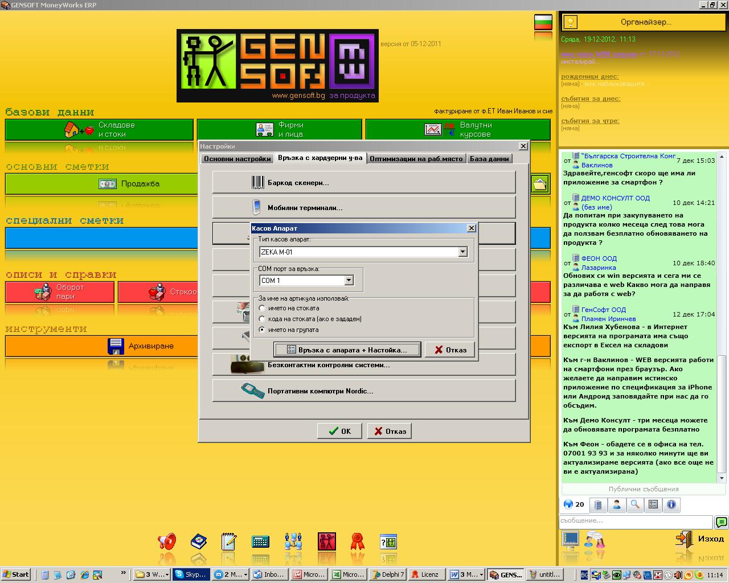
Task: Open the folder icon right of Продажба
Action: click(x=540, y=184)
